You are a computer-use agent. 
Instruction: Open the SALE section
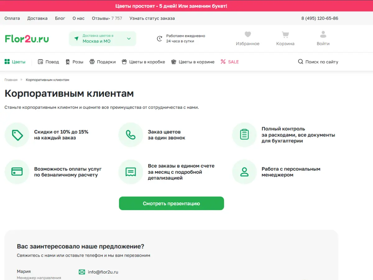[x=230, y=62]
